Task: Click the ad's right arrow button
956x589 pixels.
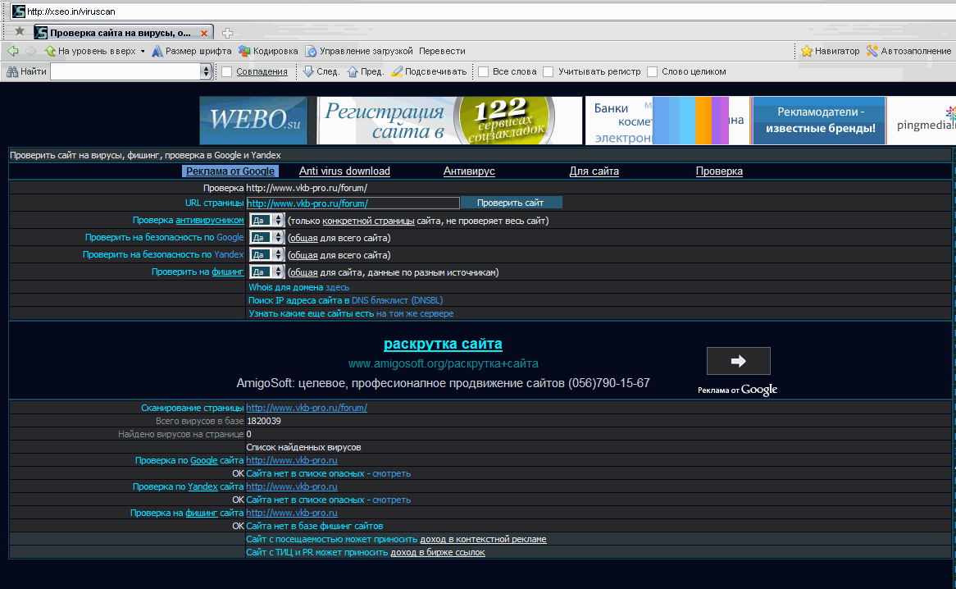Action: point(739,361)
